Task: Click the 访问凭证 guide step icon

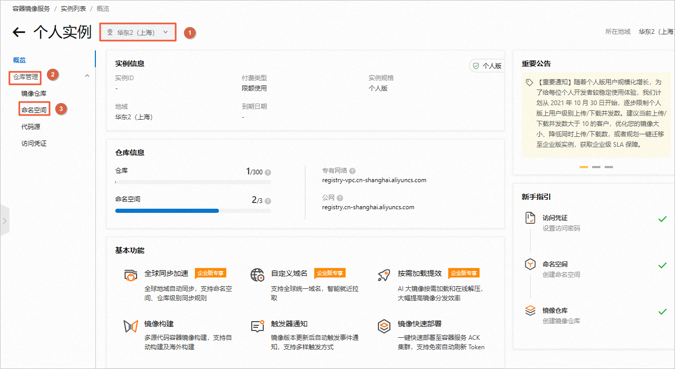Action: click(x=530, y=218)
